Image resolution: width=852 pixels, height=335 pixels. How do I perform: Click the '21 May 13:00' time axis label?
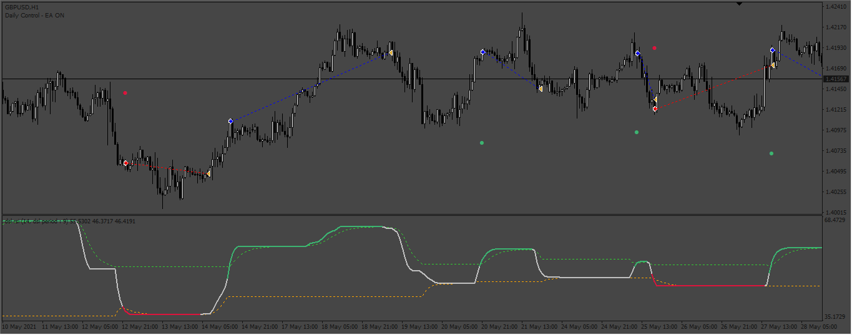pos(541,326)
